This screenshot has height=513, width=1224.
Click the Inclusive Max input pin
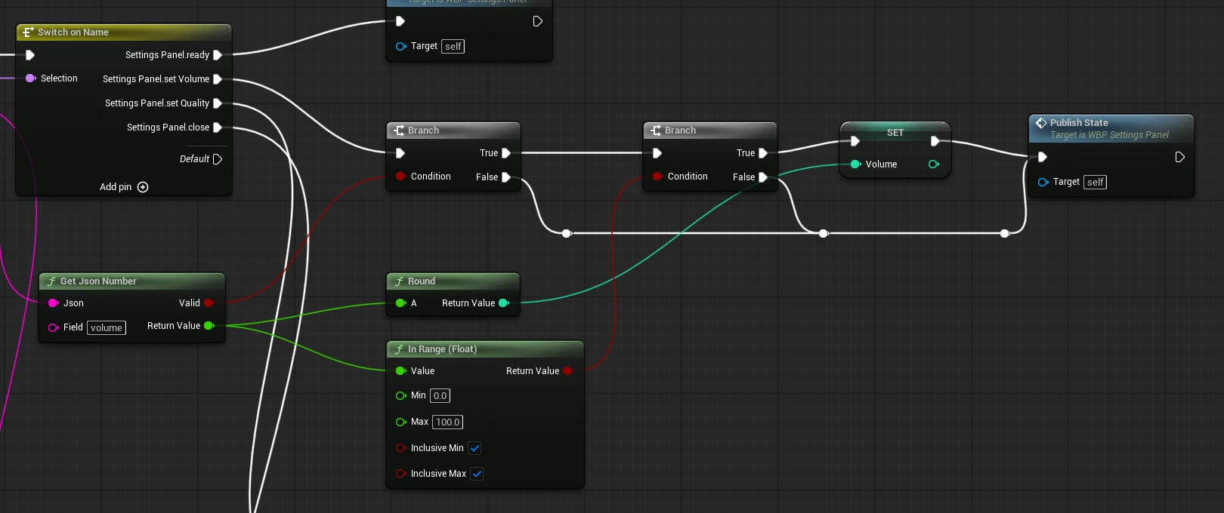tap(401, 474)
